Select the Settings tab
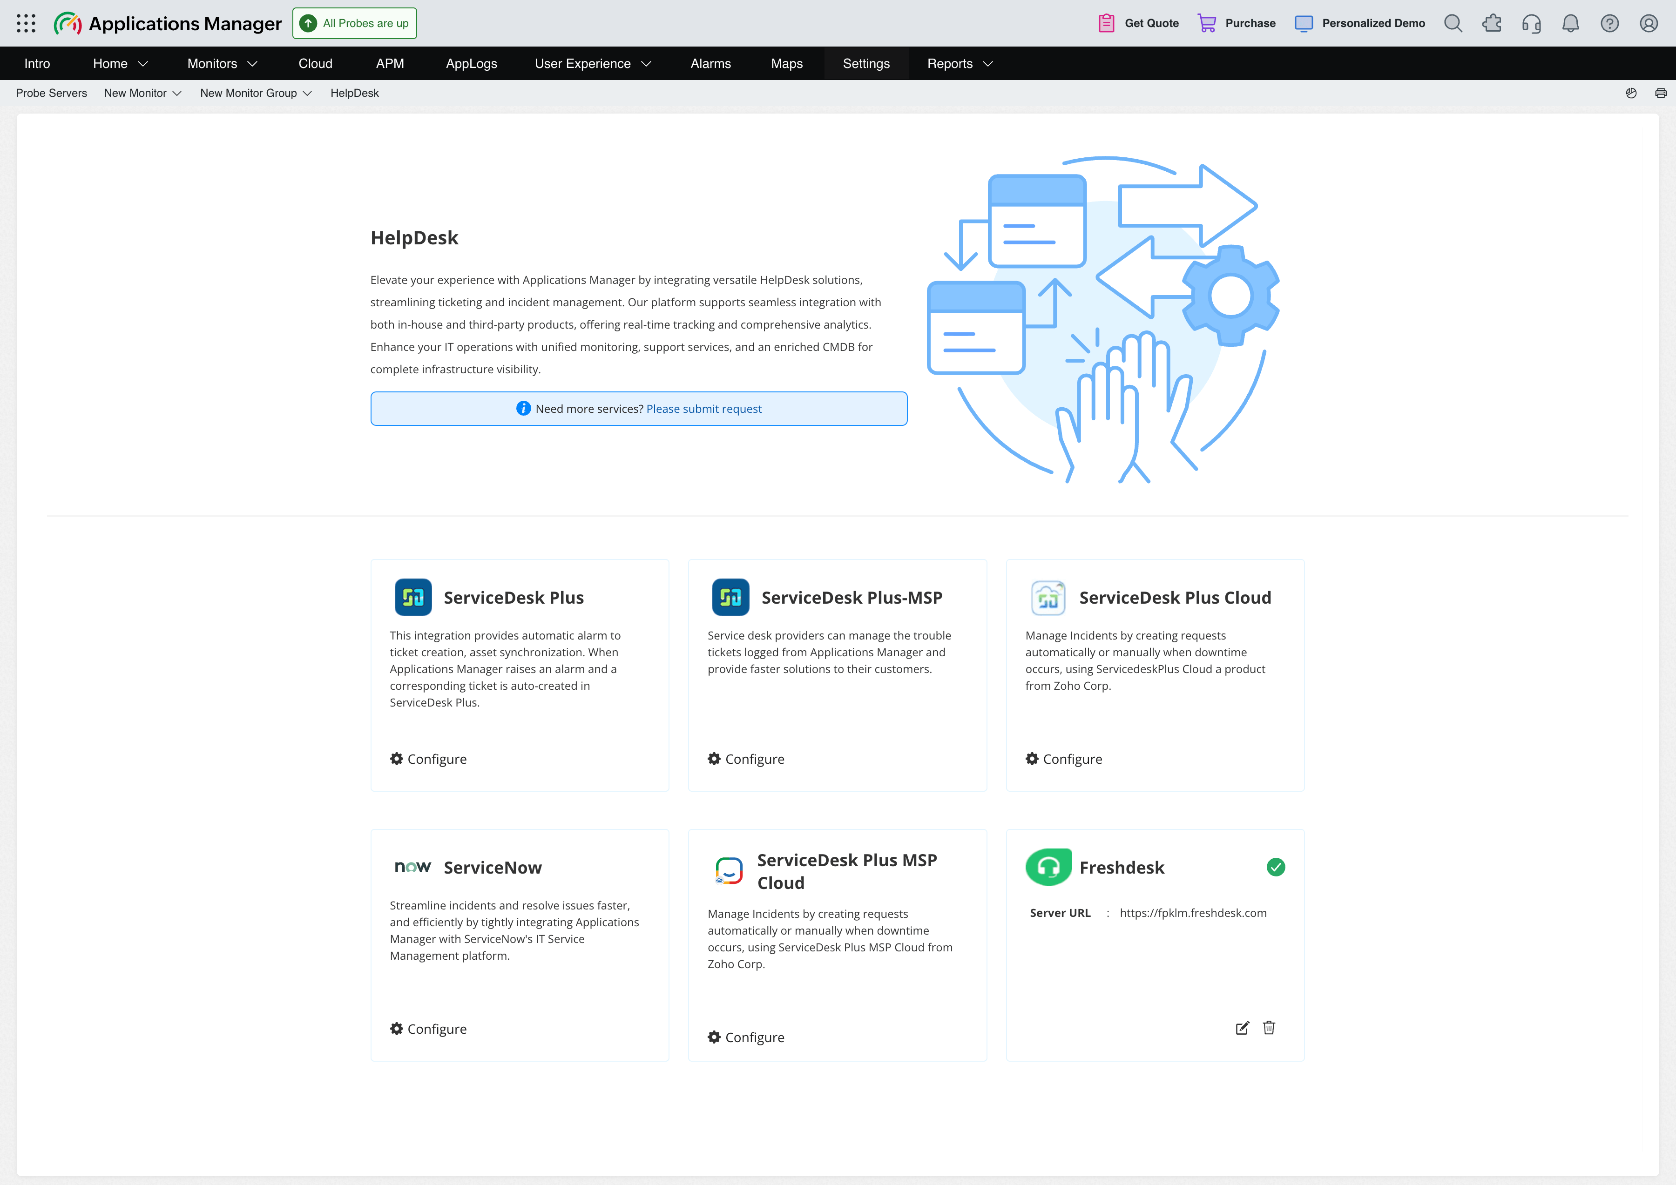 click(x=866, y=63)
